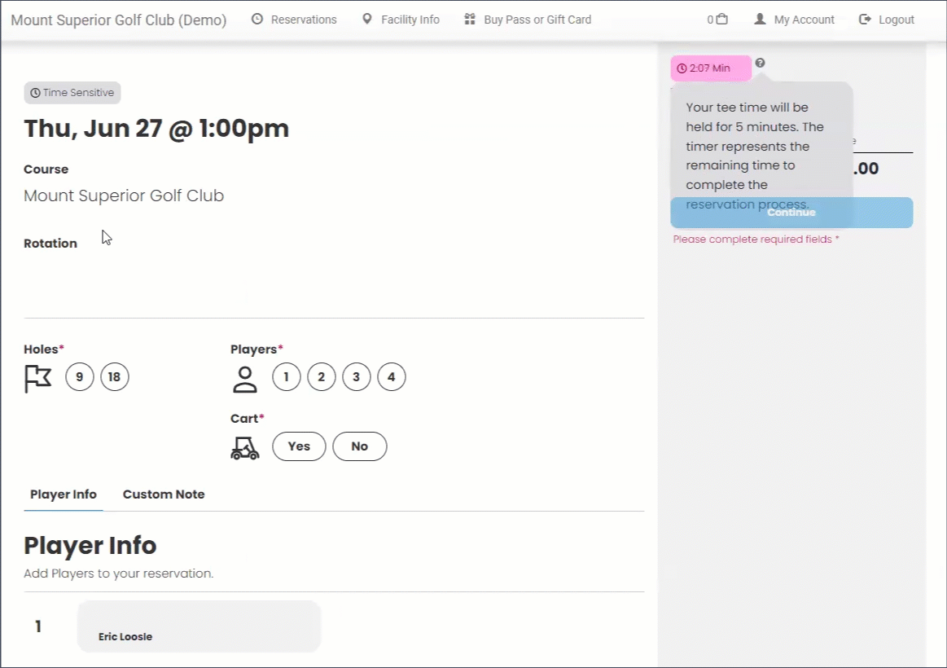Click Mount Superior Golf Club (Demo) title

[118, 20]
